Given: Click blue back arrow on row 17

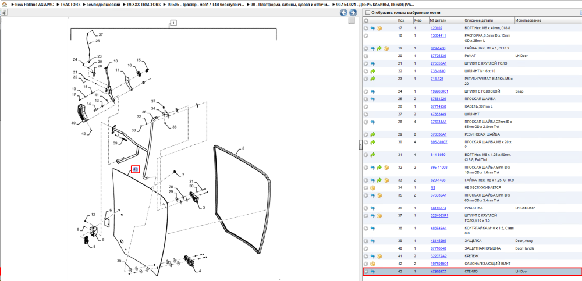Looking at the screenshot, I should coord(372,28).
